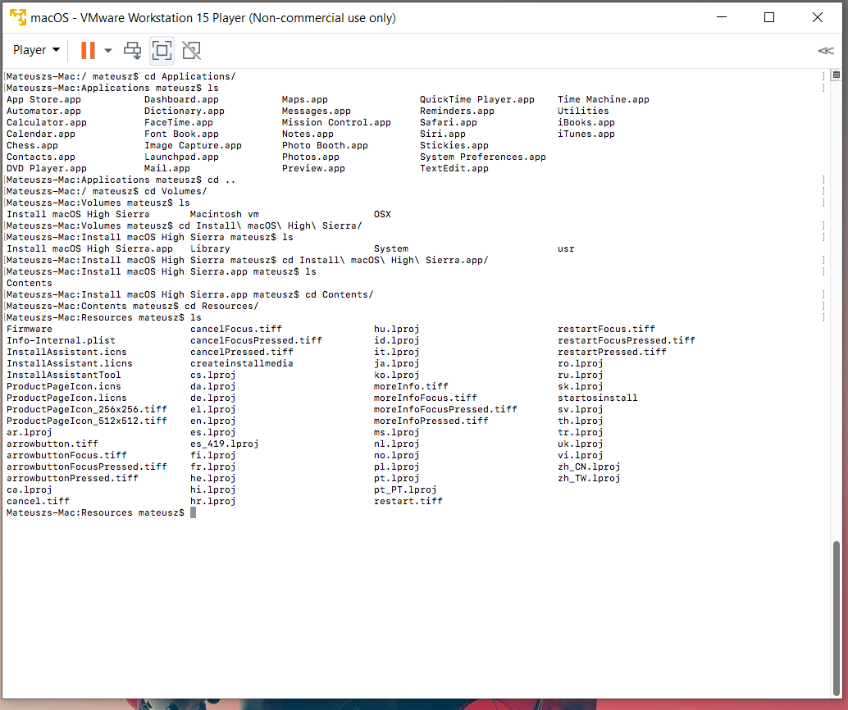Click the Library directory entry
This screenshot has width=848, height=710.
click(x=211, y=248)
